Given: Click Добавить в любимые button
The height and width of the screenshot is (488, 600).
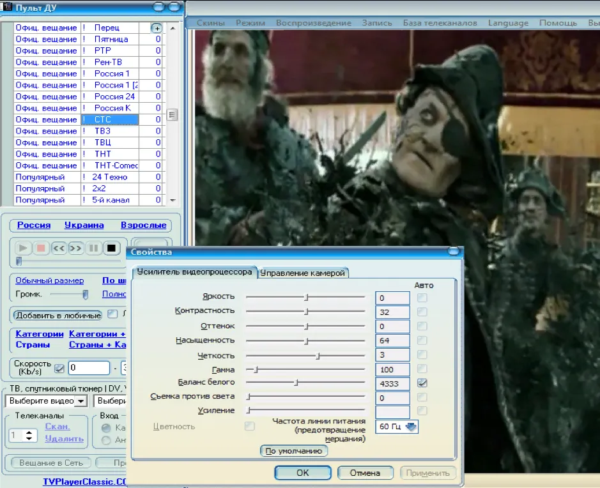Looking at the screenshot, I should pyautogui.click(x=58, y=315).
